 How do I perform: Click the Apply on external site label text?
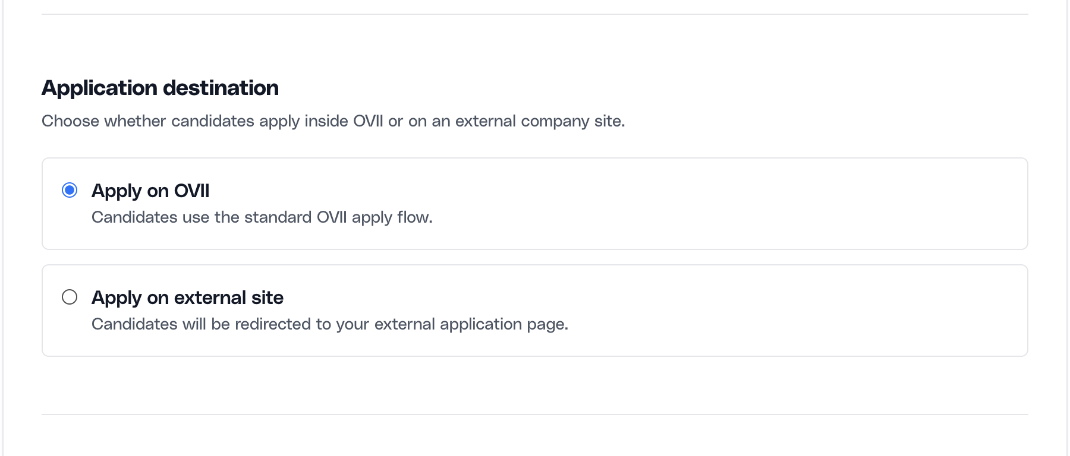pyautogui.click(x=187, y=297)
